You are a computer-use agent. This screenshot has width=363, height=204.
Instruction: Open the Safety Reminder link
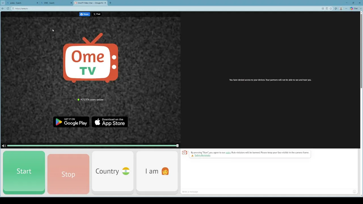pos(202,155)
